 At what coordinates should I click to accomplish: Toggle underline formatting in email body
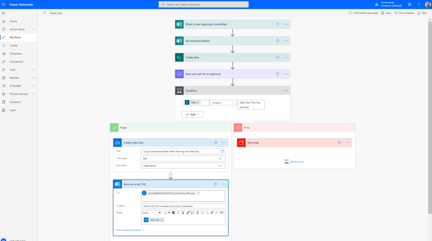(182, 213)
